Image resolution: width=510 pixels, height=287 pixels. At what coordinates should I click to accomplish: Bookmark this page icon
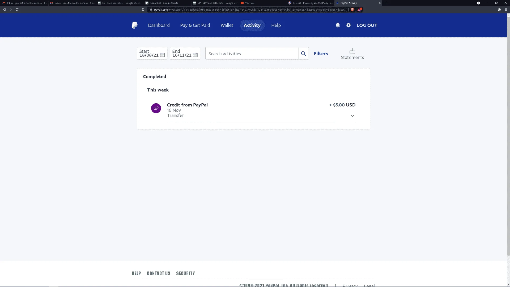coord(143,10)
